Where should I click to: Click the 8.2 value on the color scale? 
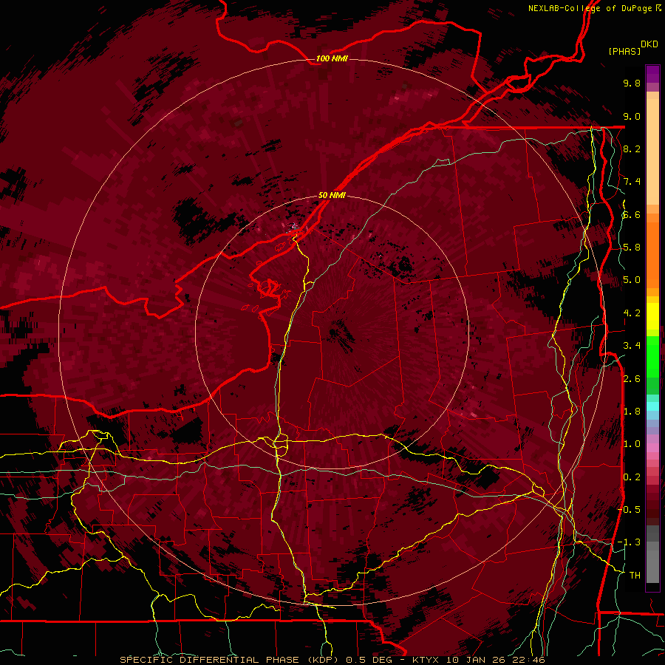click(x=632, y=149)
